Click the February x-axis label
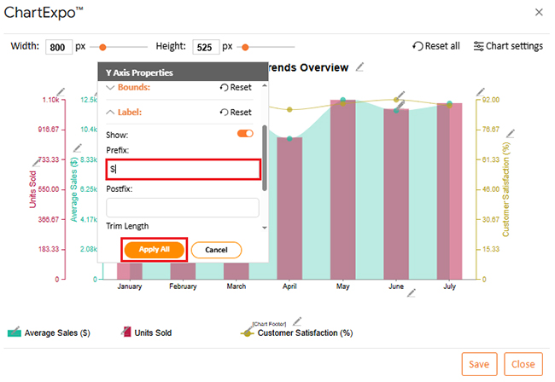555x382 pixels. tap(183, 286)
